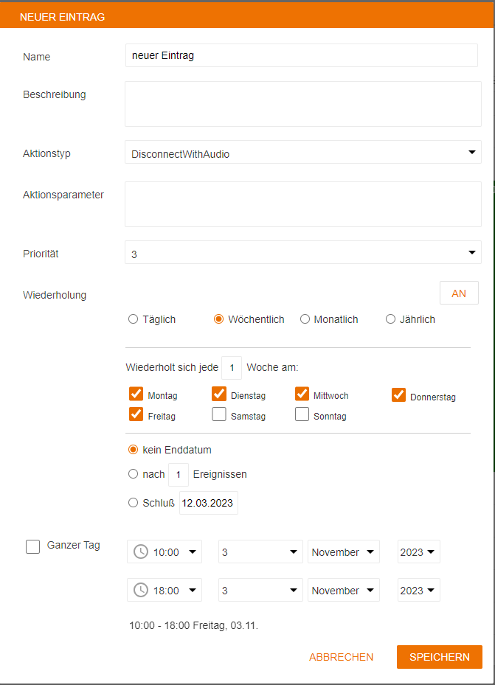Open the Aktionstyp dropdown
The height and width of the screenshot is (685, 495).
302,153
